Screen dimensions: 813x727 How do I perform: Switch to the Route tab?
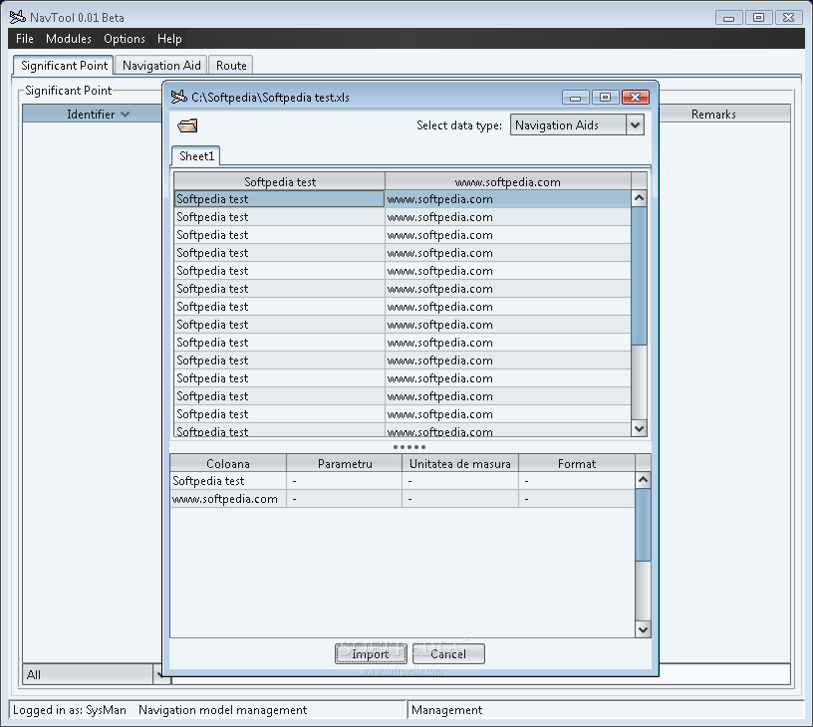point(231,66)
